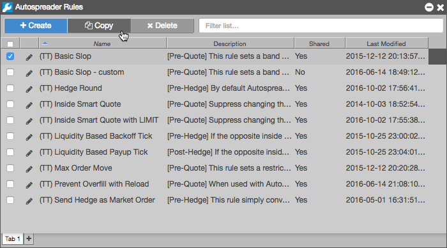
Task: Click the Copy button
Action: coord(99,26)
